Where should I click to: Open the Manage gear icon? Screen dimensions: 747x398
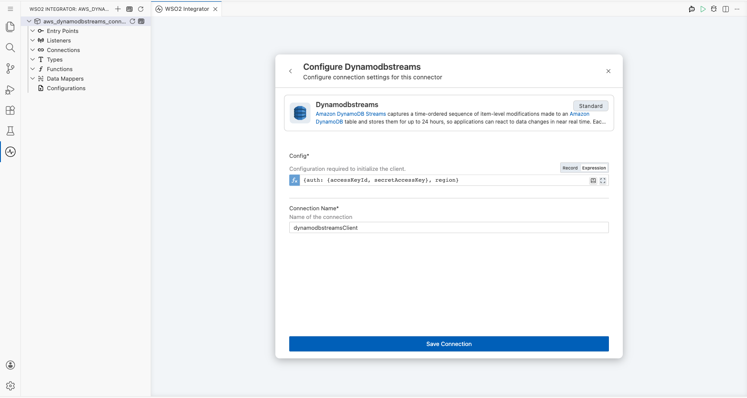tap(10, 386)
